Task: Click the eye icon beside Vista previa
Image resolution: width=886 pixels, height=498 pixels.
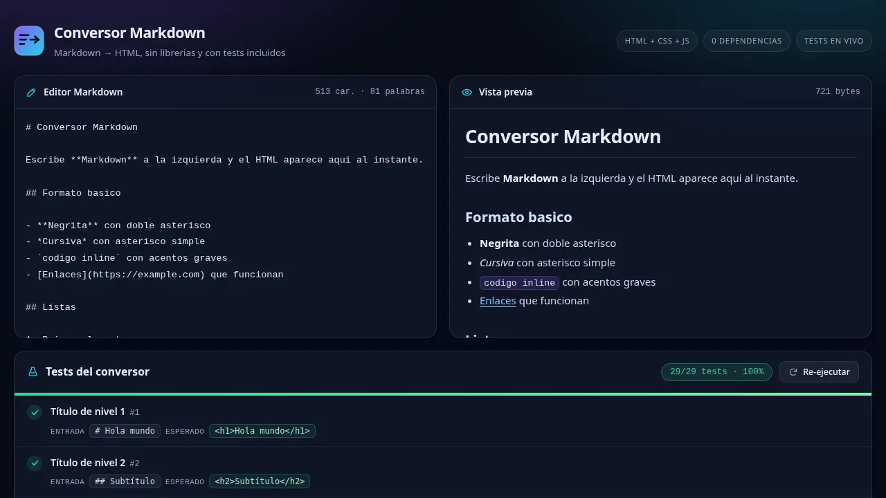Action: tap(467, 92)
